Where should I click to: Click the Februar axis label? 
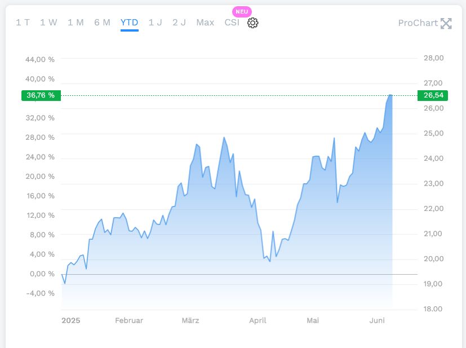pos(129,320)
